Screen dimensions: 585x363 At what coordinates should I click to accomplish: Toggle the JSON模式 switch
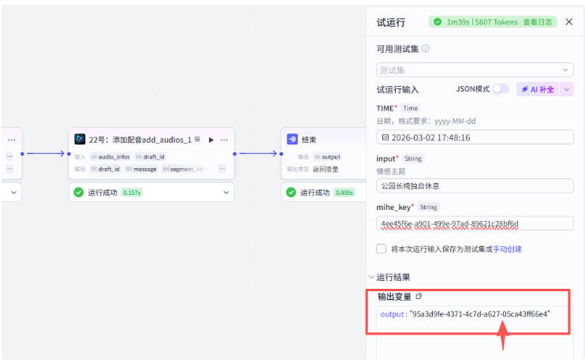pos(501,89)
